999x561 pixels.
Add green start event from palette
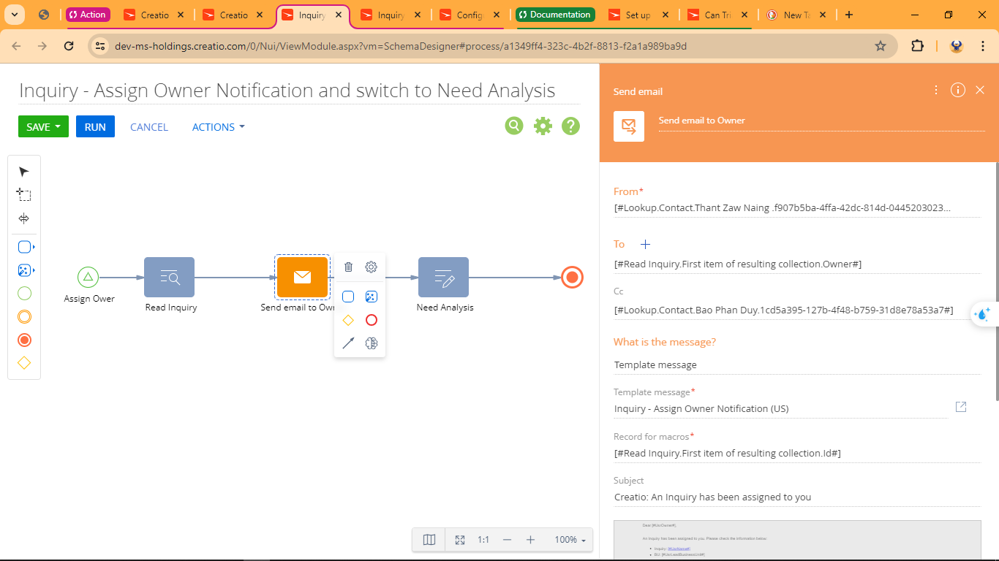click(24, 294)
